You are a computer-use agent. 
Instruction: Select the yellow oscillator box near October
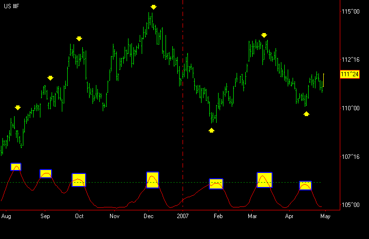79,180
